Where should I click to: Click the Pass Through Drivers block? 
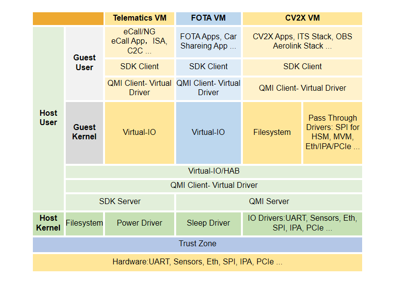pos(333,132)
